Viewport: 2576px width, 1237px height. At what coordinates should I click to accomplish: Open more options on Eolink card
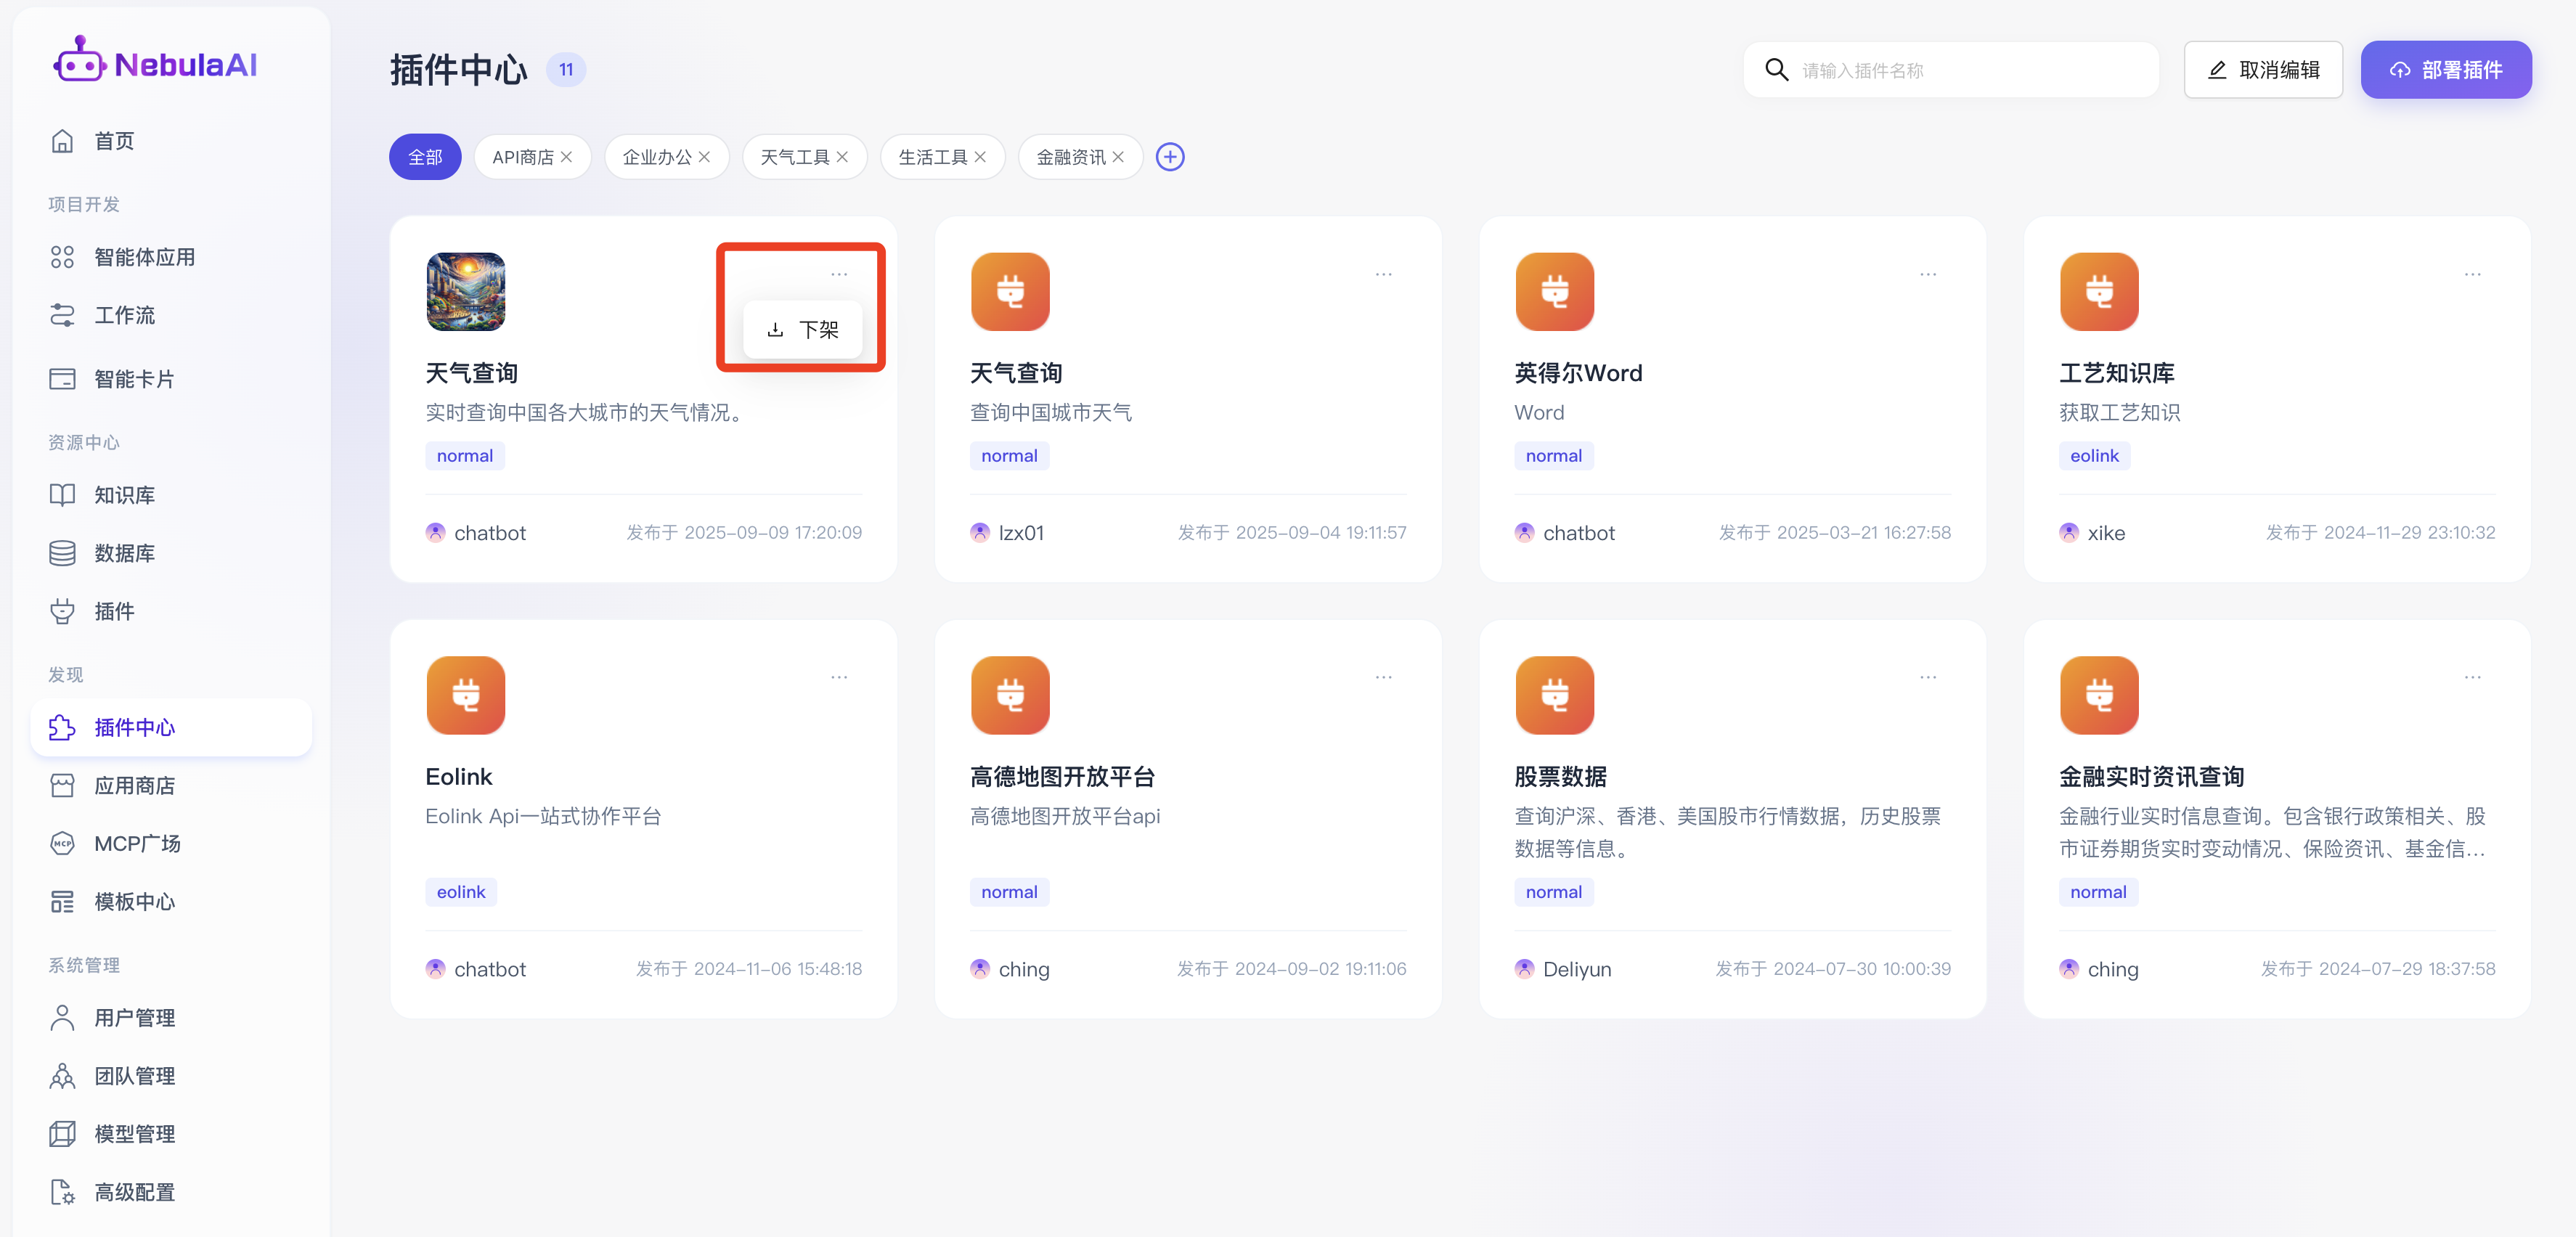tap(838, 677)
